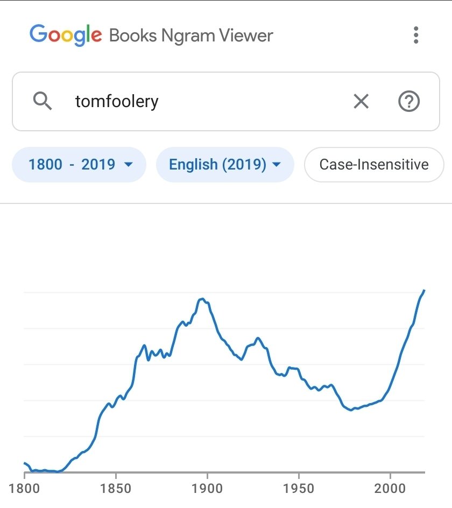
Task: Click the curve's low point near 1980
Action: coord(351,410)
